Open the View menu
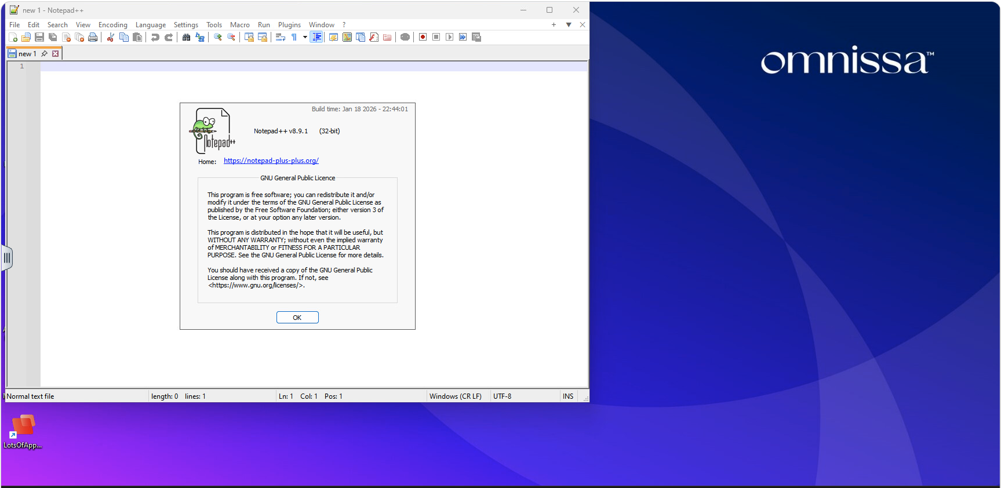Viewport: 1001px width, 488px height. (x=83, y=25)
